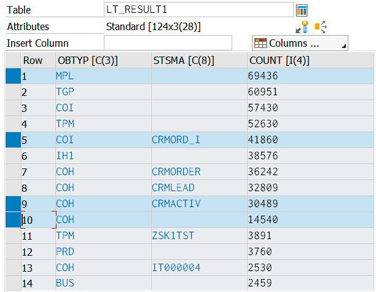Deselect row 5 via its selector
The width and height of the screenshot is (376, 292).
[x=13, y=140]
